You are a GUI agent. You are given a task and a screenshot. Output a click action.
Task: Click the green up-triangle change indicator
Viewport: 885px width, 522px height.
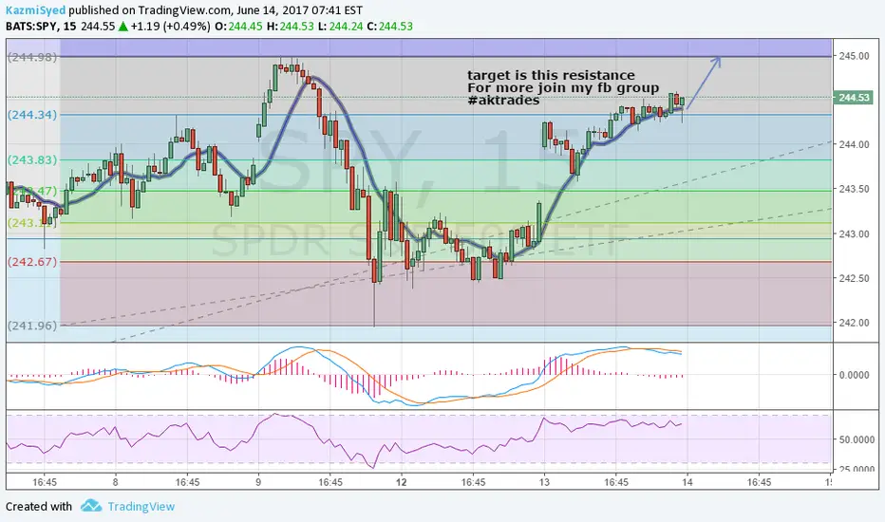(123, 26)
